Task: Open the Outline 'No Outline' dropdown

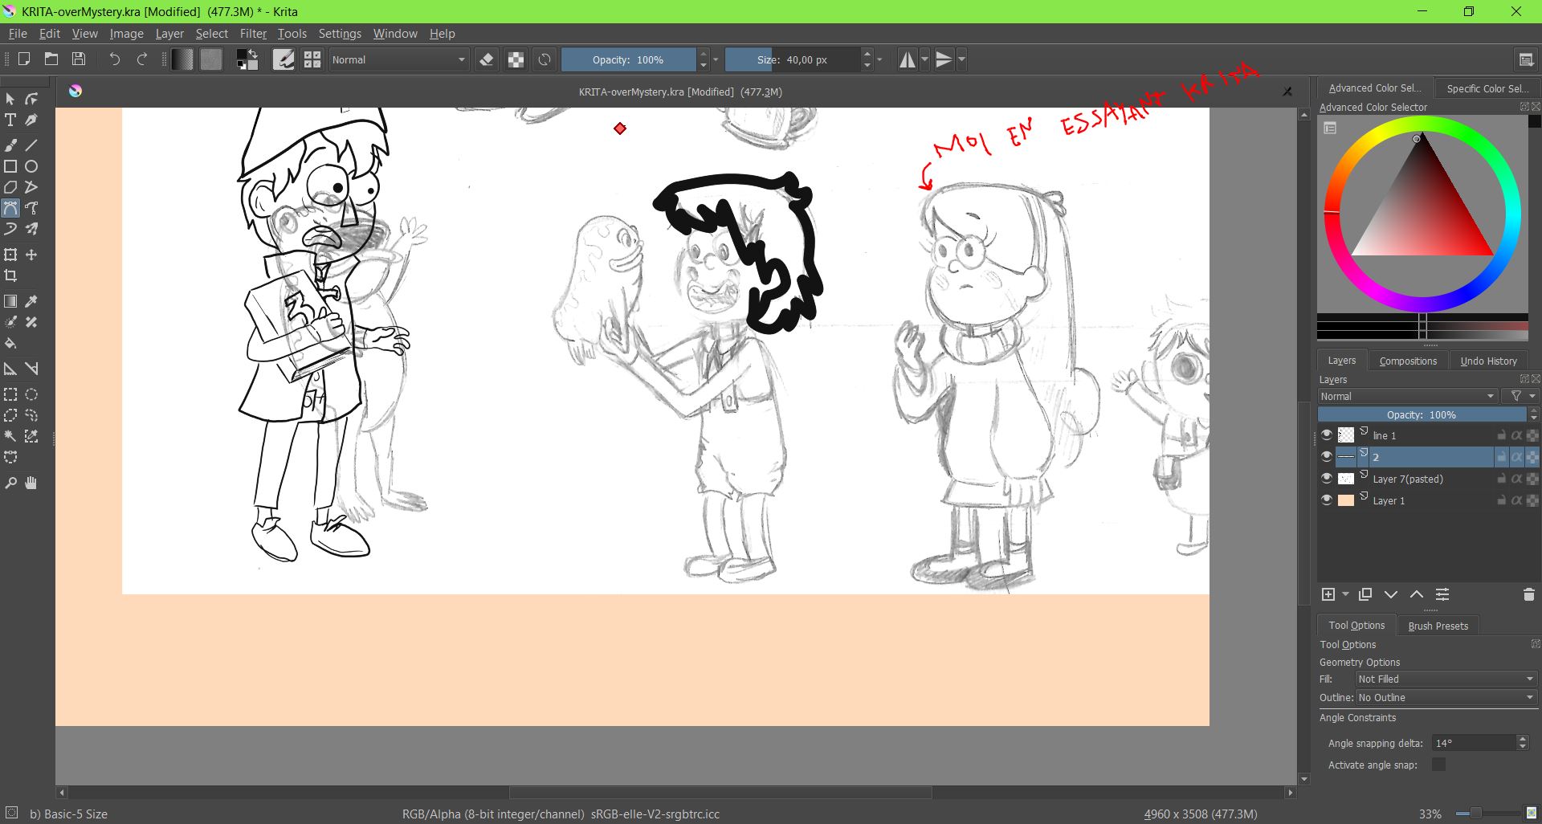Action: pyautogui.click(x=1445, y=697)
